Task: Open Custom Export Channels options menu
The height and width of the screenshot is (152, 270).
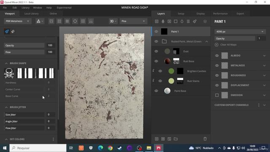Action: pos(259,105)
